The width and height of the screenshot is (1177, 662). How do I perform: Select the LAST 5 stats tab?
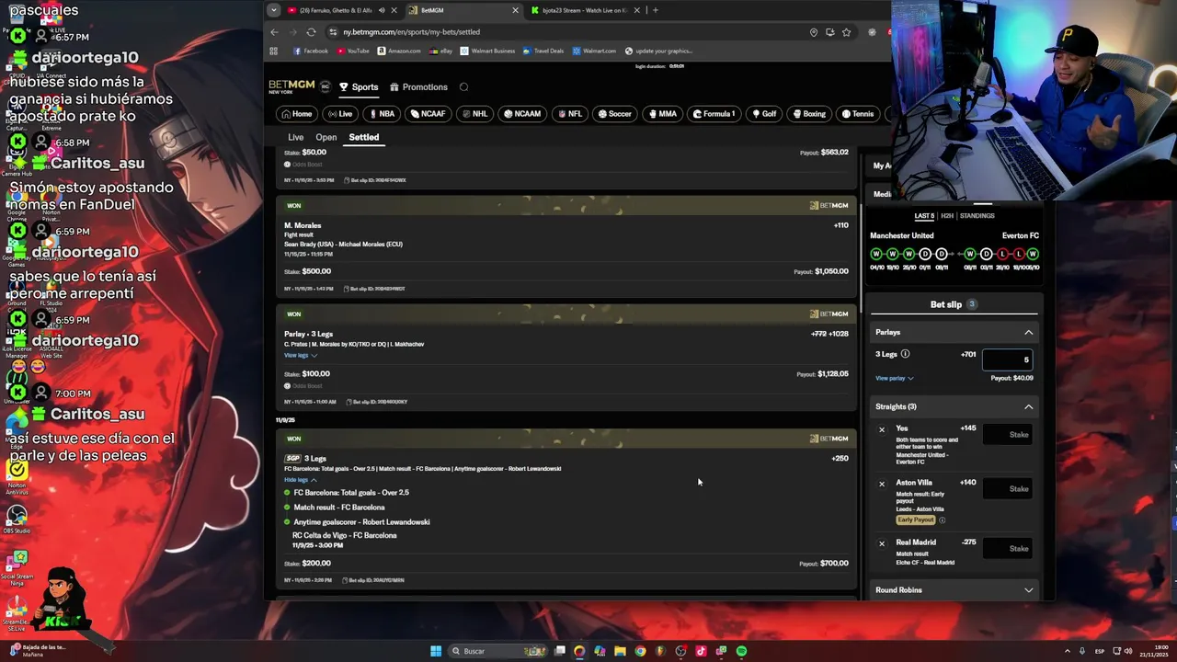pyautogui.click(x=923, y=216)
